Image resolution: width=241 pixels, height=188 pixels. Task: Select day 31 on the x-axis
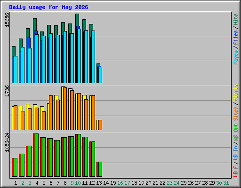pos(226,183)
